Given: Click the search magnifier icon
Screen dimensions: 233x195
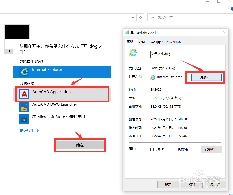Looking at the screenshot, I should coord(153,17).
